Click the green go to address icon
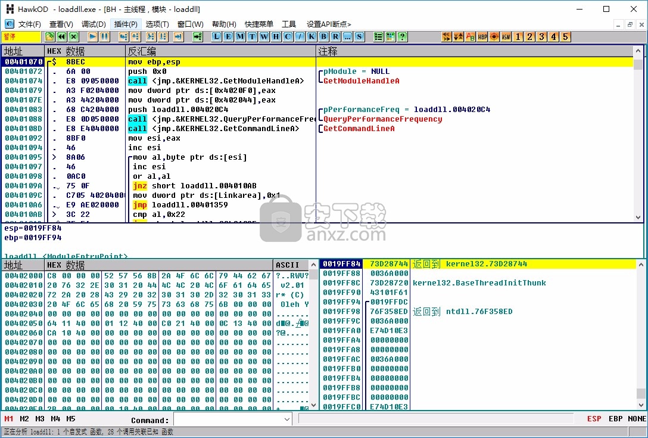 point(198,37)
